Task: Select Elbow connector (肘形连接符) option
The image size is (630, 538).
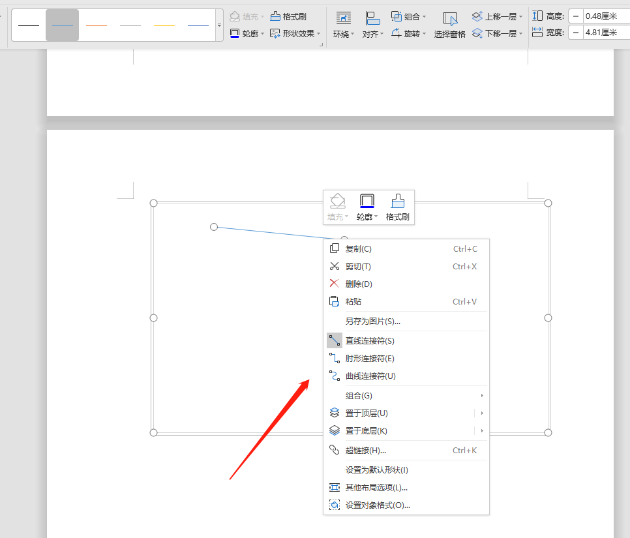Action: 370,358
